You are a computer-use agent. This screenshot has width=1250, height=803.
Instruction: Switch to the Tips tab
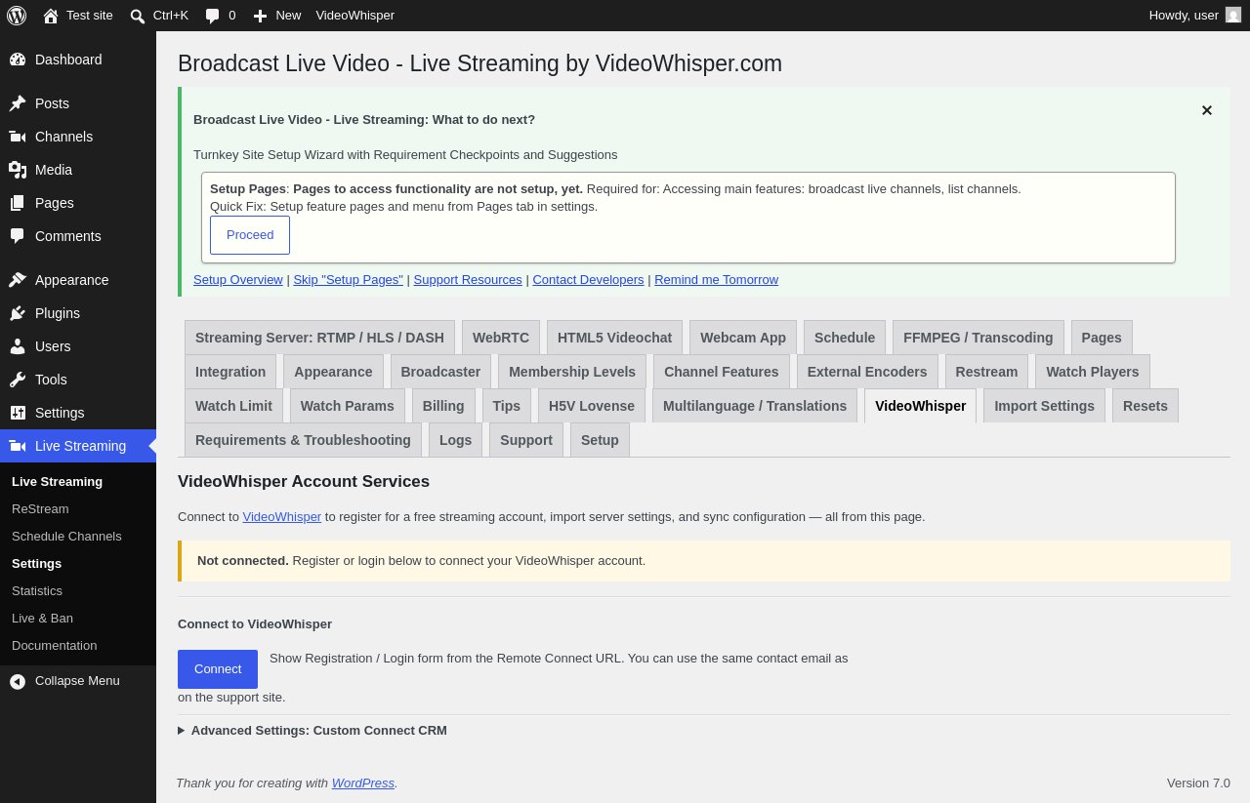pos(507,406)
